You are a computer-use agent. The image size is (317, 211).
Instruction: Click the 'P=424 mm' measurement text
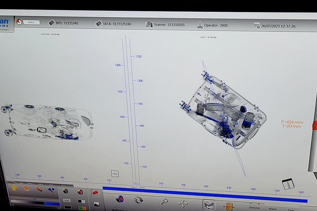(x=292, y=122)
